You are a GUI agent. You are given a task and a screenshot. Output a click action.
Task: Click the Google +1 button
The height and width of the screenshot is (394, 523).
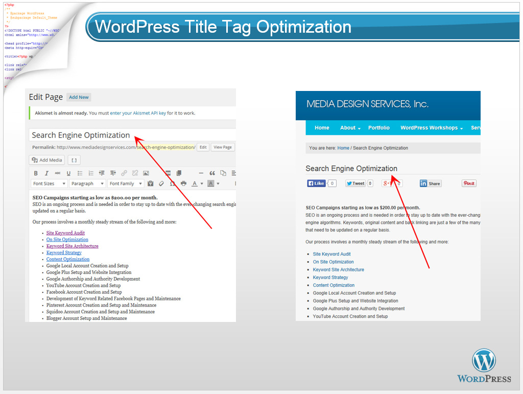388,183
